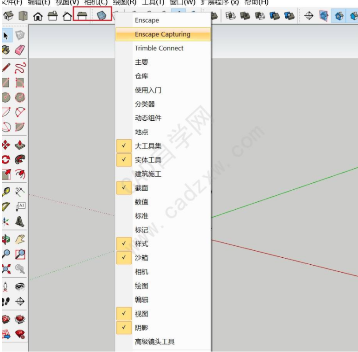The width and height of the screenshot is (358, 352).
Task: Switch to the Right view
Action: coord(53,16)
